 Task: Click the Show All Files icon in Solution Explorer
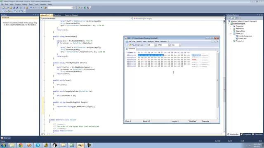(x=232, y=18)
